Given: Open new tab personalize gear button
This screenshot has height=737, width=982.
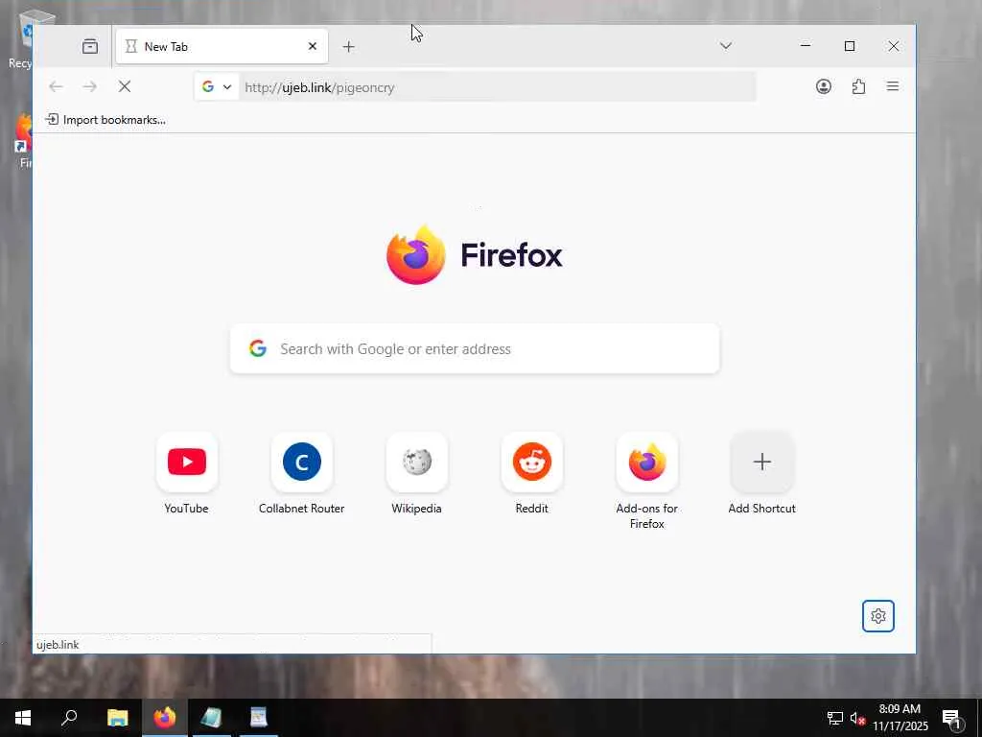Looking at the screenshot, I should point(878,616).
